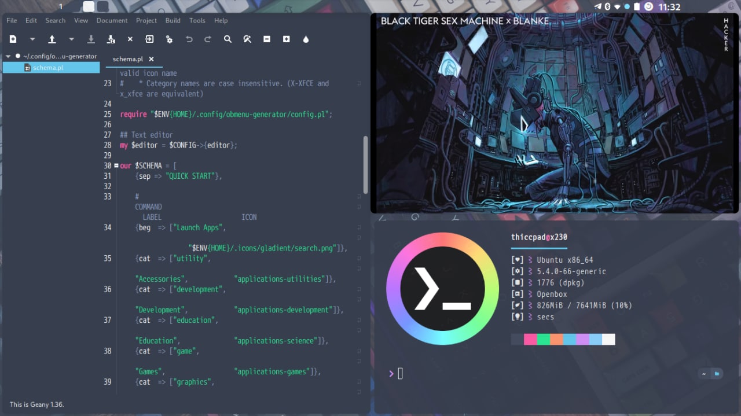Click the terminal prompt cursor
The height and width of the screenshot is (416, 741).
[400, 374]
